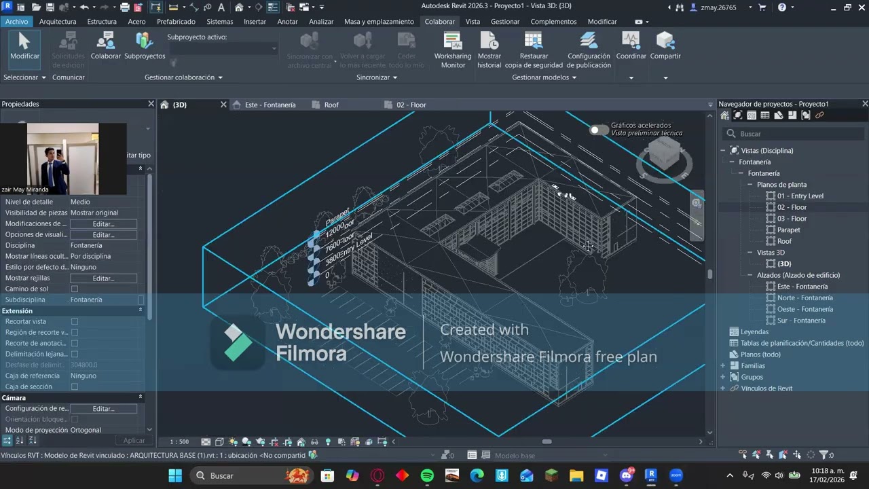Screen dimensions: 869x489
Task: Collapse the Vistas (Disciplina) tree node
Action: point(723,151)
